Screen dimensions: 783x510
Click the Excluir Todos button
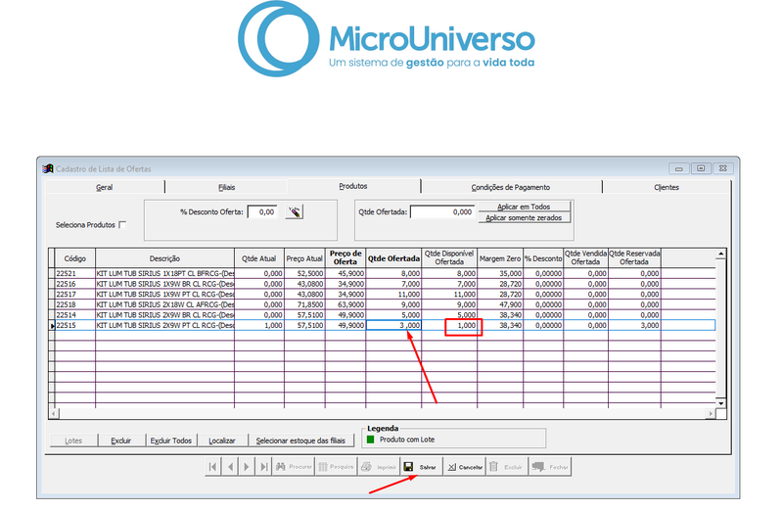tap(171, 440)
